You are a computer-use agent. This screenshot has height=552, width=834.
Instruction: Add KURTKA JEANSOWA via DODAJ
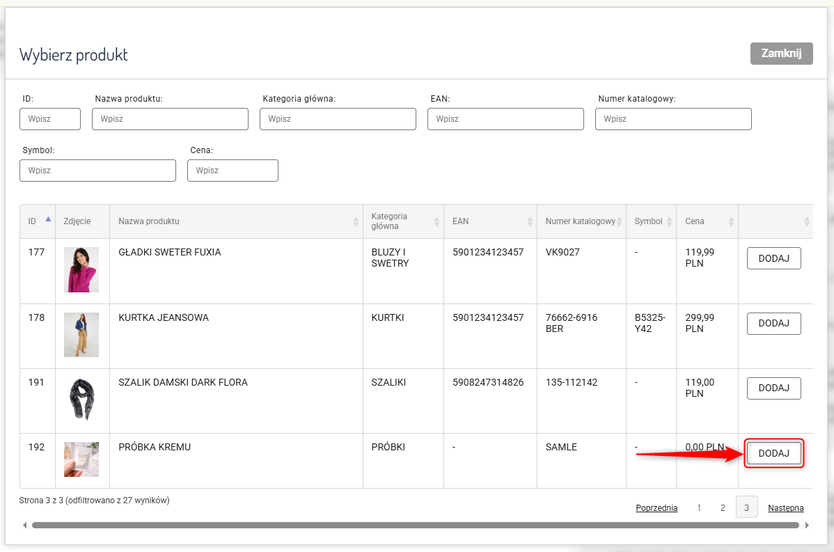pyautogui.click(x=773, y=324)
